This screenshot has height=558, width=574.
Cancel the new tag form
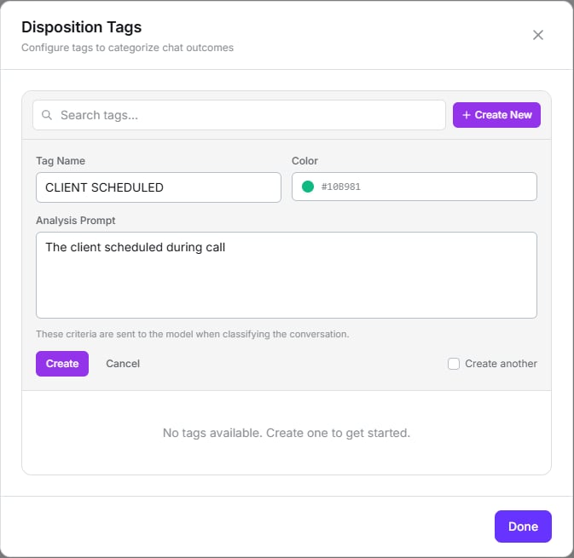123,364
